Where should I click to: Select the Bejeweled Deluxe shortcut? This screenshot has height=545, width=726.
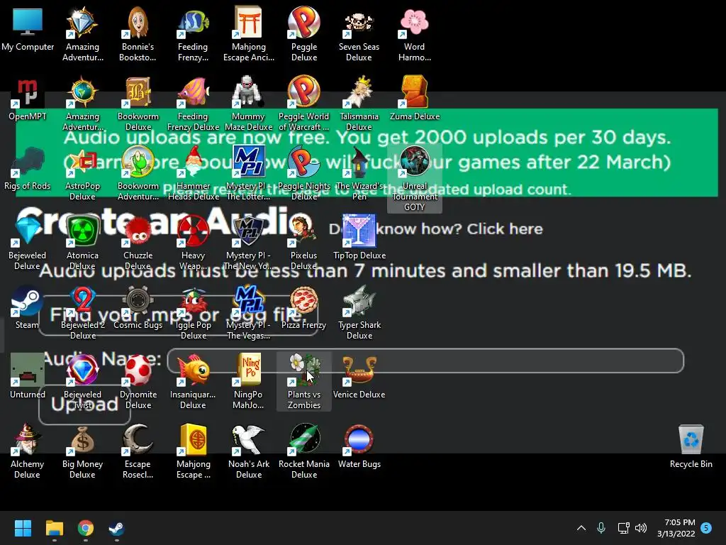coord(28,243)
